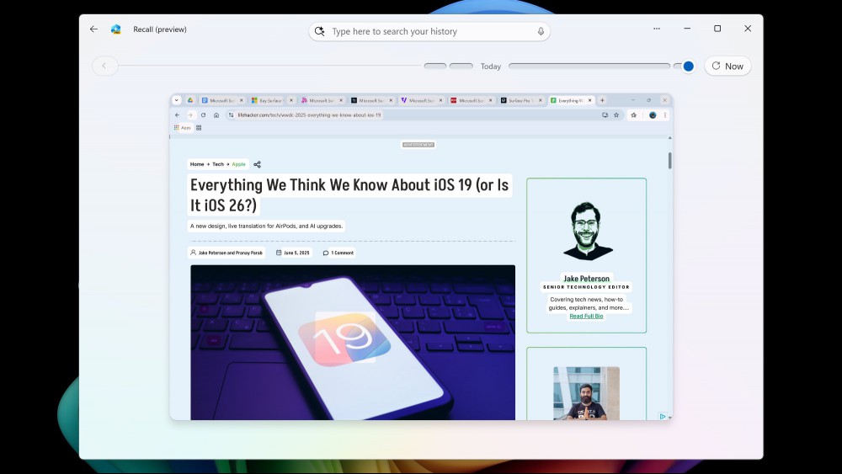This screenshot has width=842, height=474.
Task: Open the bookmarks star button beside profile
Action: pyautogui.click(x=634, y=115)
